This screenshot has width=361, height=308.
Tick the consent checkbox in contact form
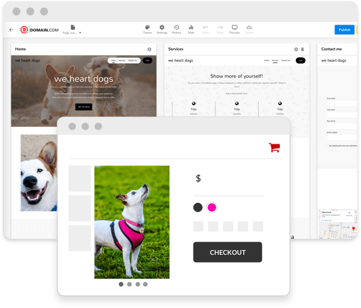327,146
